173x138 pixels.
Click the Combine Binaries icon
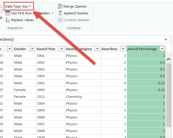(x=60, y=20)
